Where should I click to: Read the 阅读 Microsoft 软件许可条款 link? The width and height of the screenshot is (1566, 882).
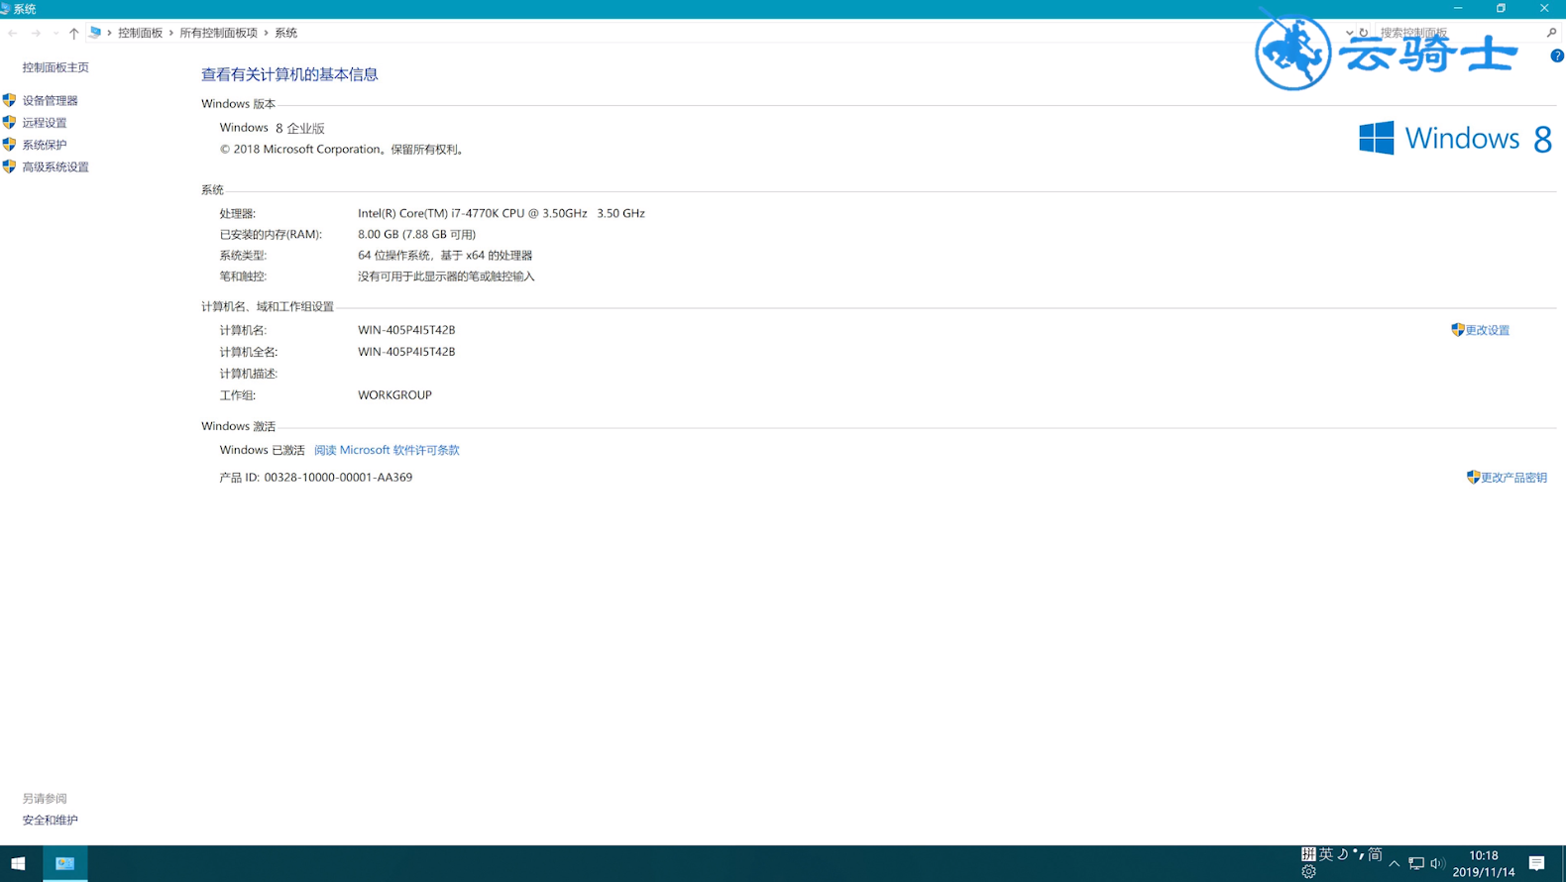[x=387, y=450]
